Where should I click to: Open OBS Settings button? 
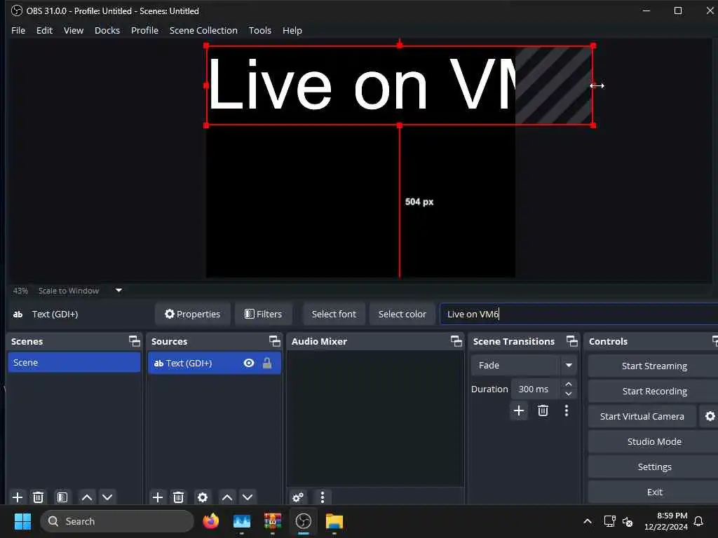tap(654, 467)
